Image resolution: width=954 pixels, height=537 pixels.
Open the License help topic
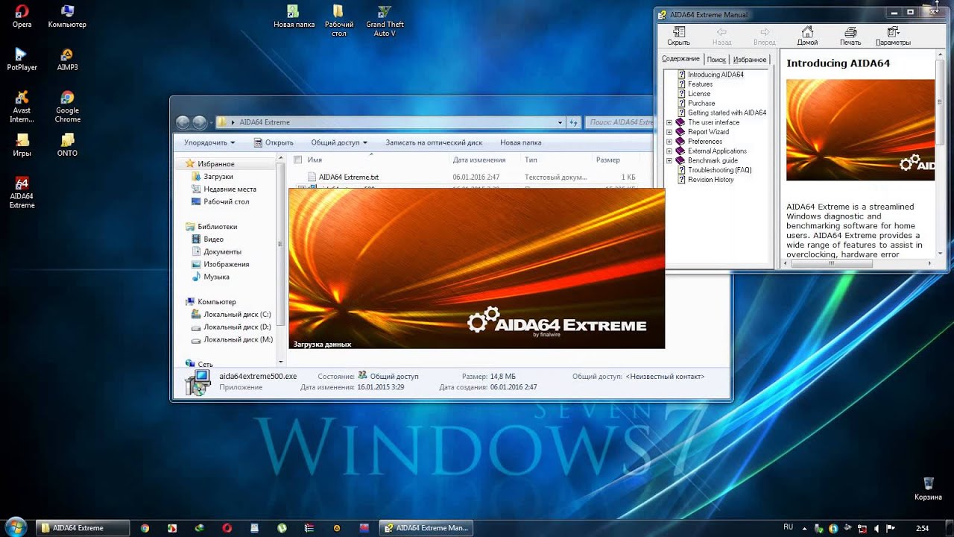699,94
